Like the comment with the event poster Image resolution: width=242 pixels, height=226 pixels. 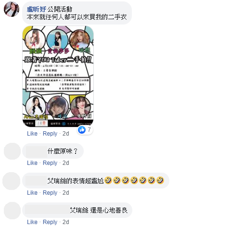[x=32, y=134]
